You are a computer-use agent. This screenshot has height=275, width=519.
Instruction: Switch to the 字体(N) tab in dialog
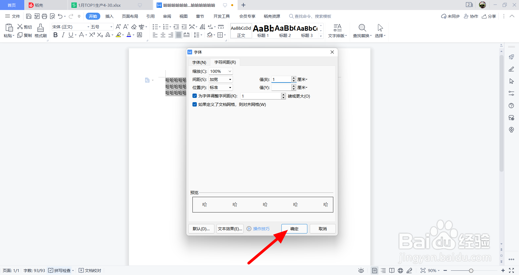[x=199, y=62]
